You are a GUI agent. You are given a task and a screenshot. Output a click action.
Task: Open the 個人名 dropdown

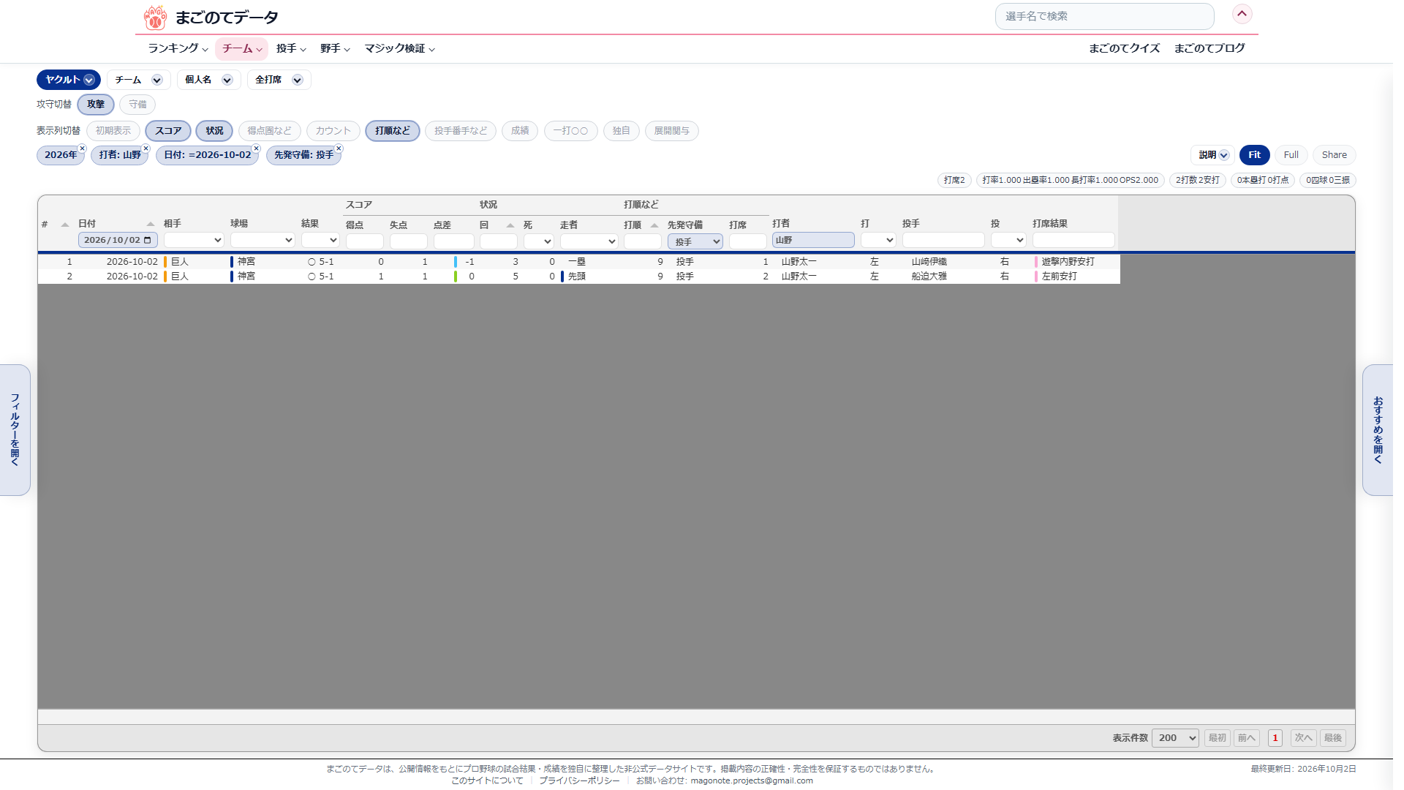[x=209, y=80]
